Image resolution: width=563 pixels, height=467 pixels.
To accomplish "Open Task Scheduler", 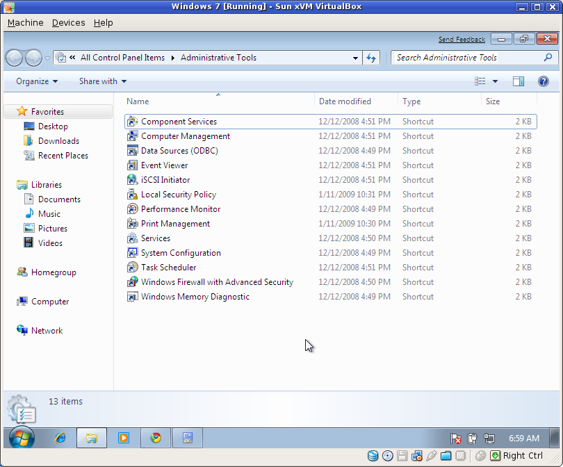I will coord(169,267).
